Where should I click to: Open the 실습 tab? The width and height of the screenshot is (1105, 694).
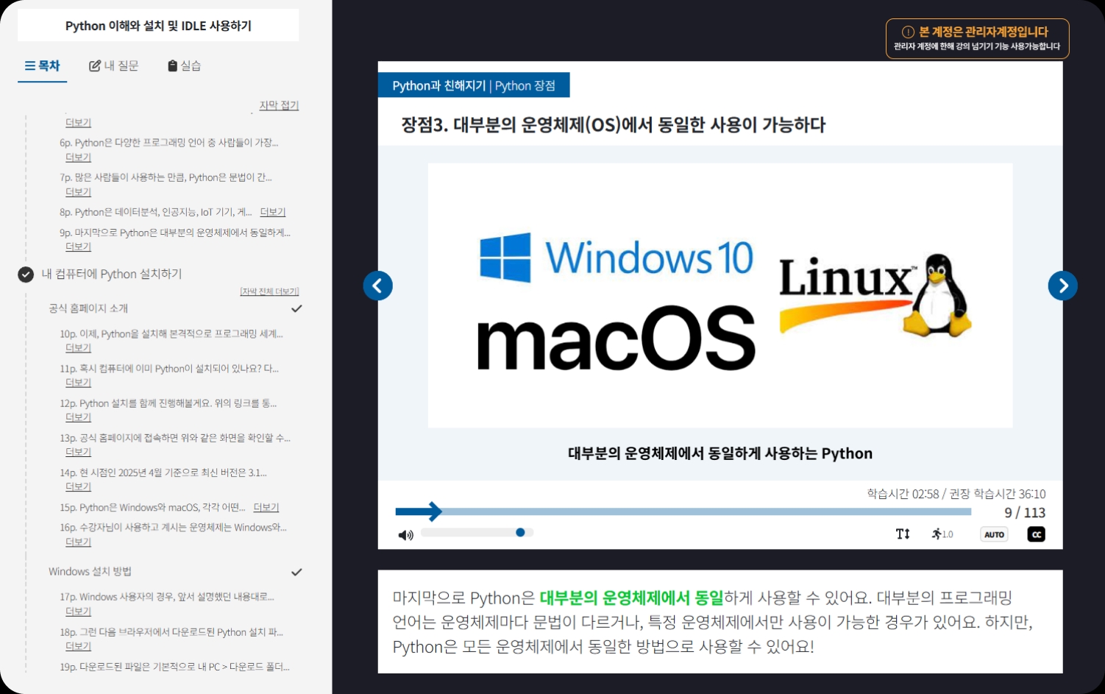pyautogui.click(x=184, y=65)
